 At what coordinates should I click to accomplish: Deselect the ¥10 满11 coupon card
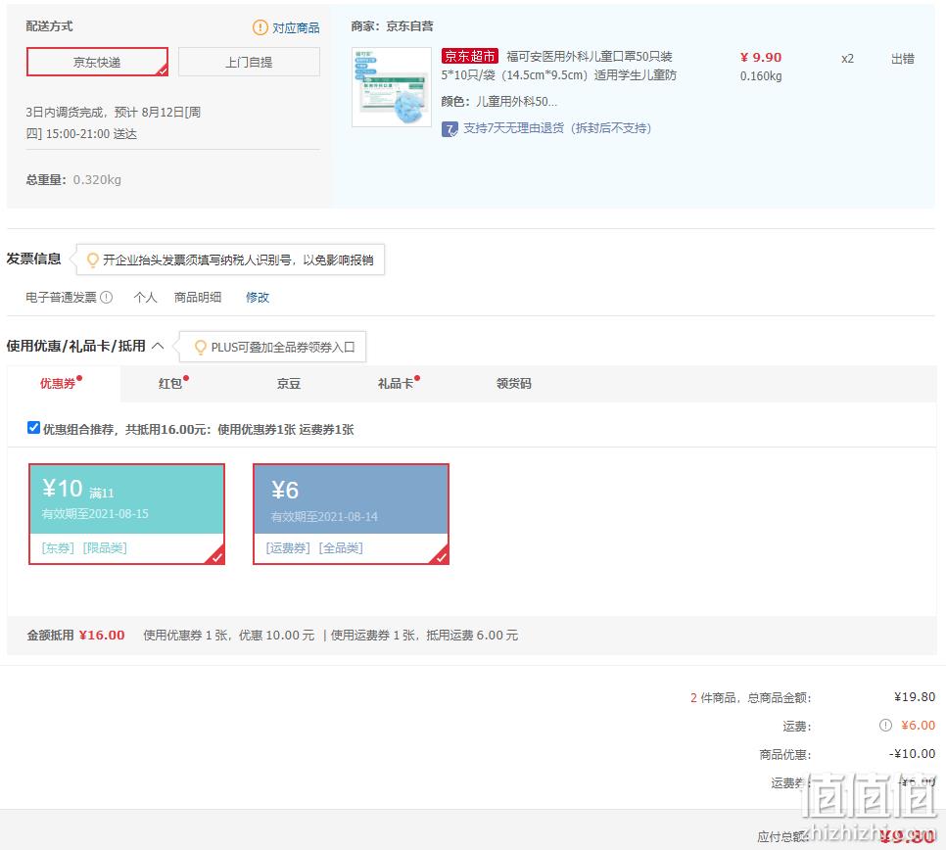click(126, 514)
